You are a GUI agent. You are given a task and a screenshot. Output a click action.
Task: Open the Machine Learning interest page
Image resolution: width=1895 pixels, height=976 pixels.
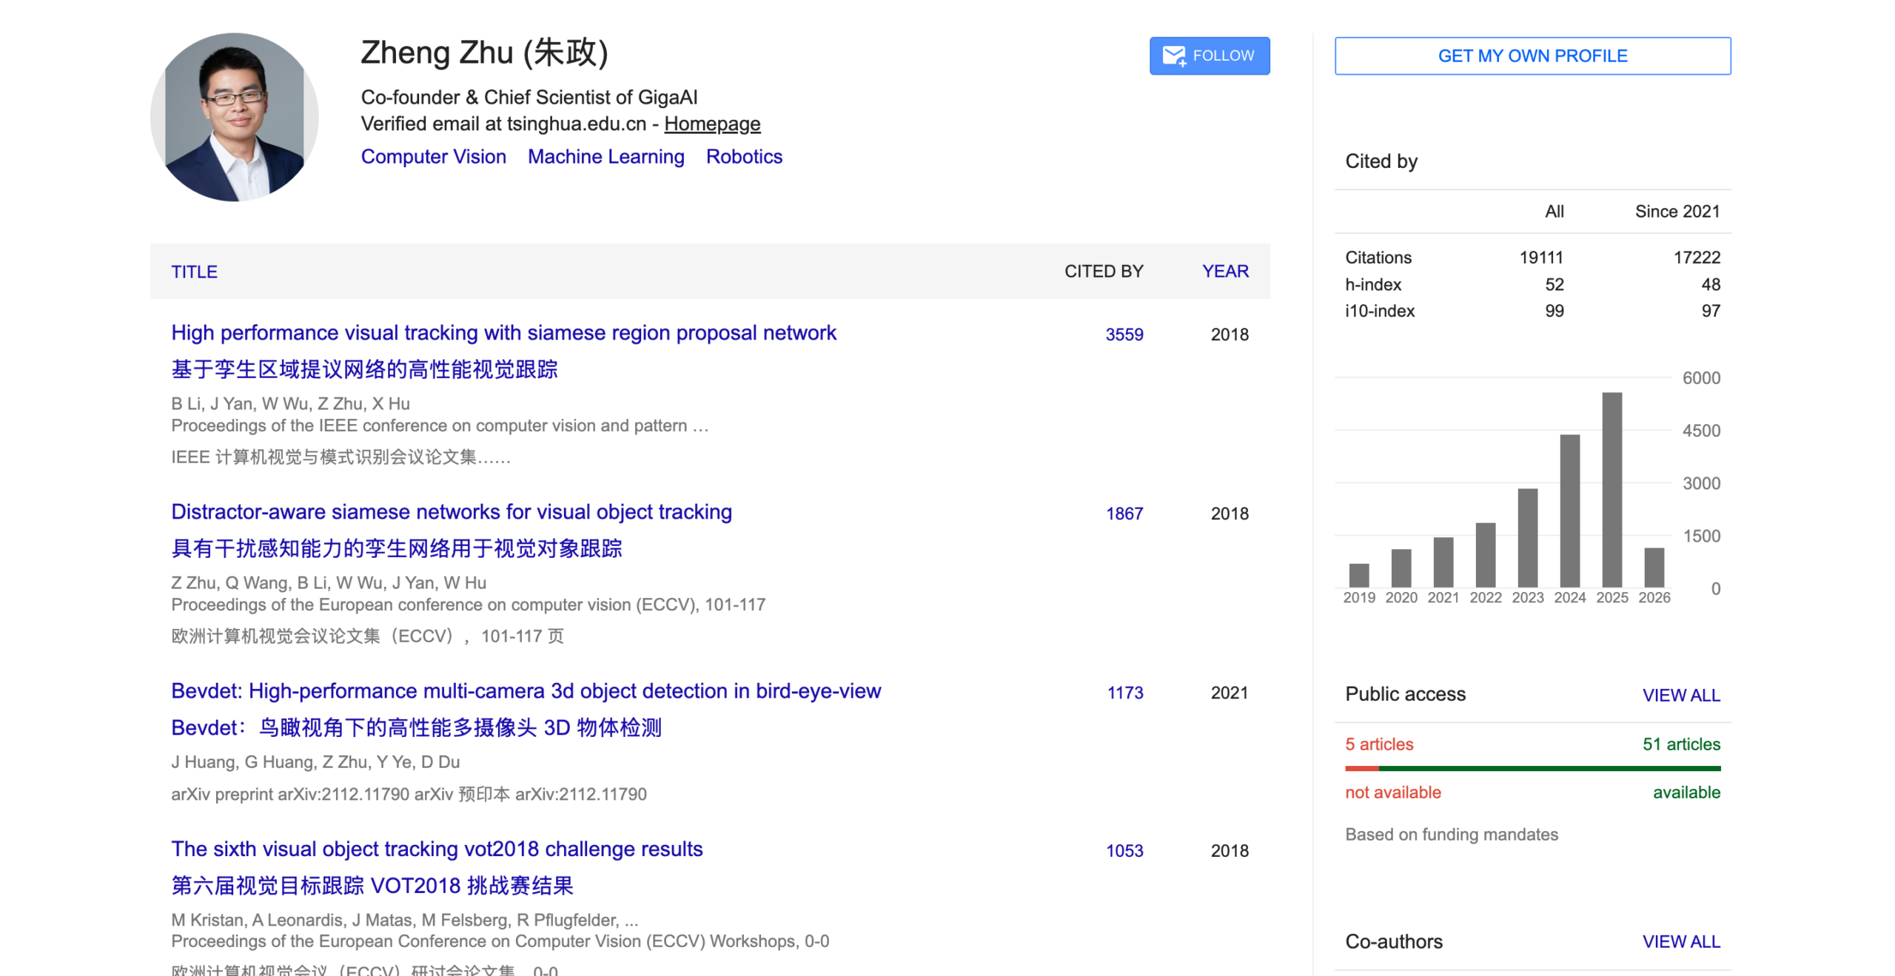point(606,156)
